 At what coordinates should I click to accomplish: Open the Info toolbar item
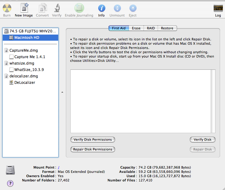click(x=102, y=8)
